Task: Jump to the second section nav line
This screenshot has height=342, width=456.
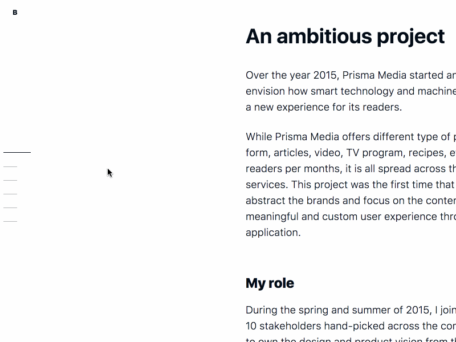Action: tap(10, 166)
